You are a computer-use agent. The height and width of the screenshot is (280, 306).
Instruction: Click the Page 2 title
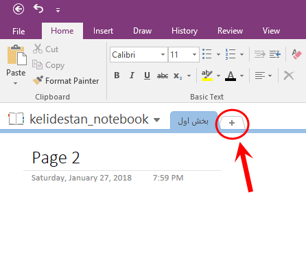tap(56, 158)
